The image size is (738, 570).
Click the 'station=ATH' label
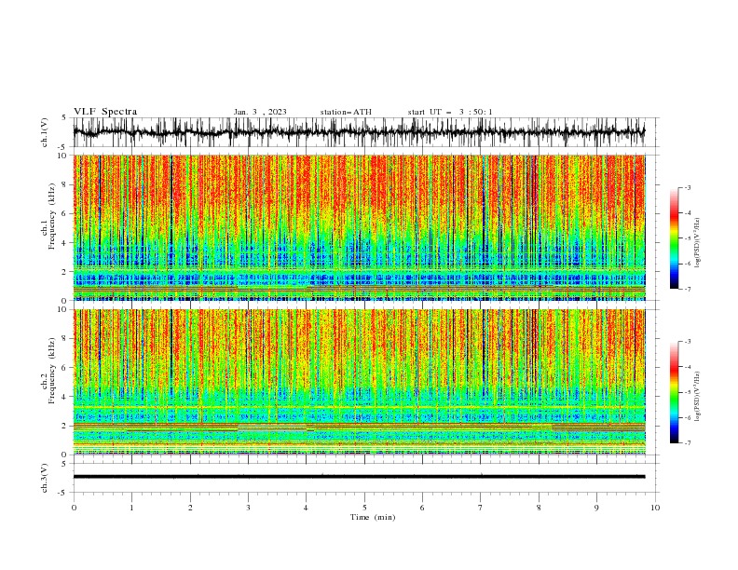(346, 112)
